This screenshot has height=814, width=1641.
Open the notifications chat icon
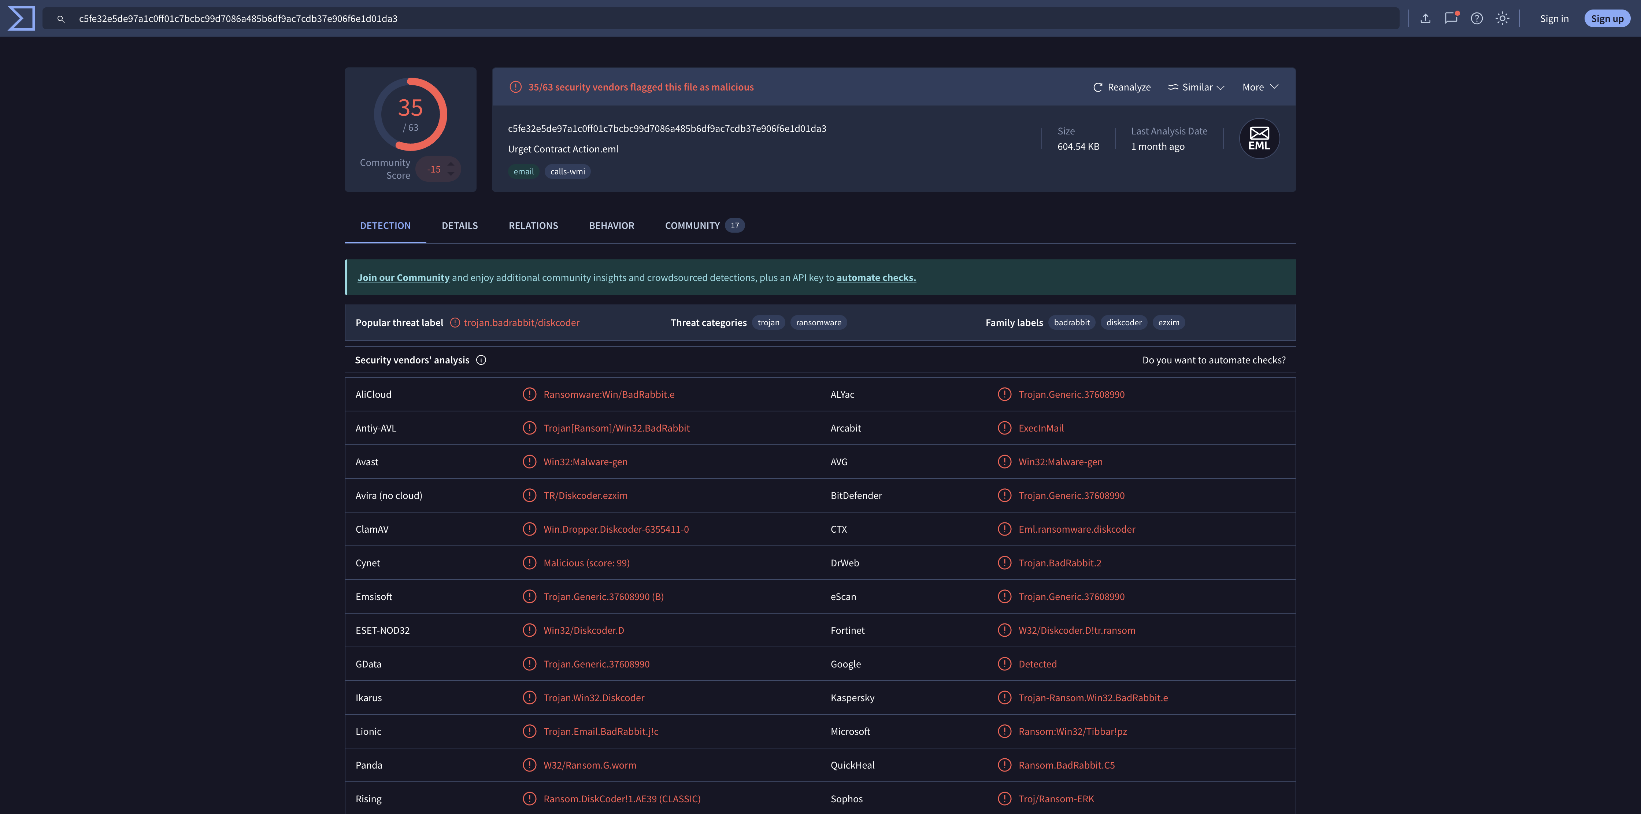click(1451, 18)
